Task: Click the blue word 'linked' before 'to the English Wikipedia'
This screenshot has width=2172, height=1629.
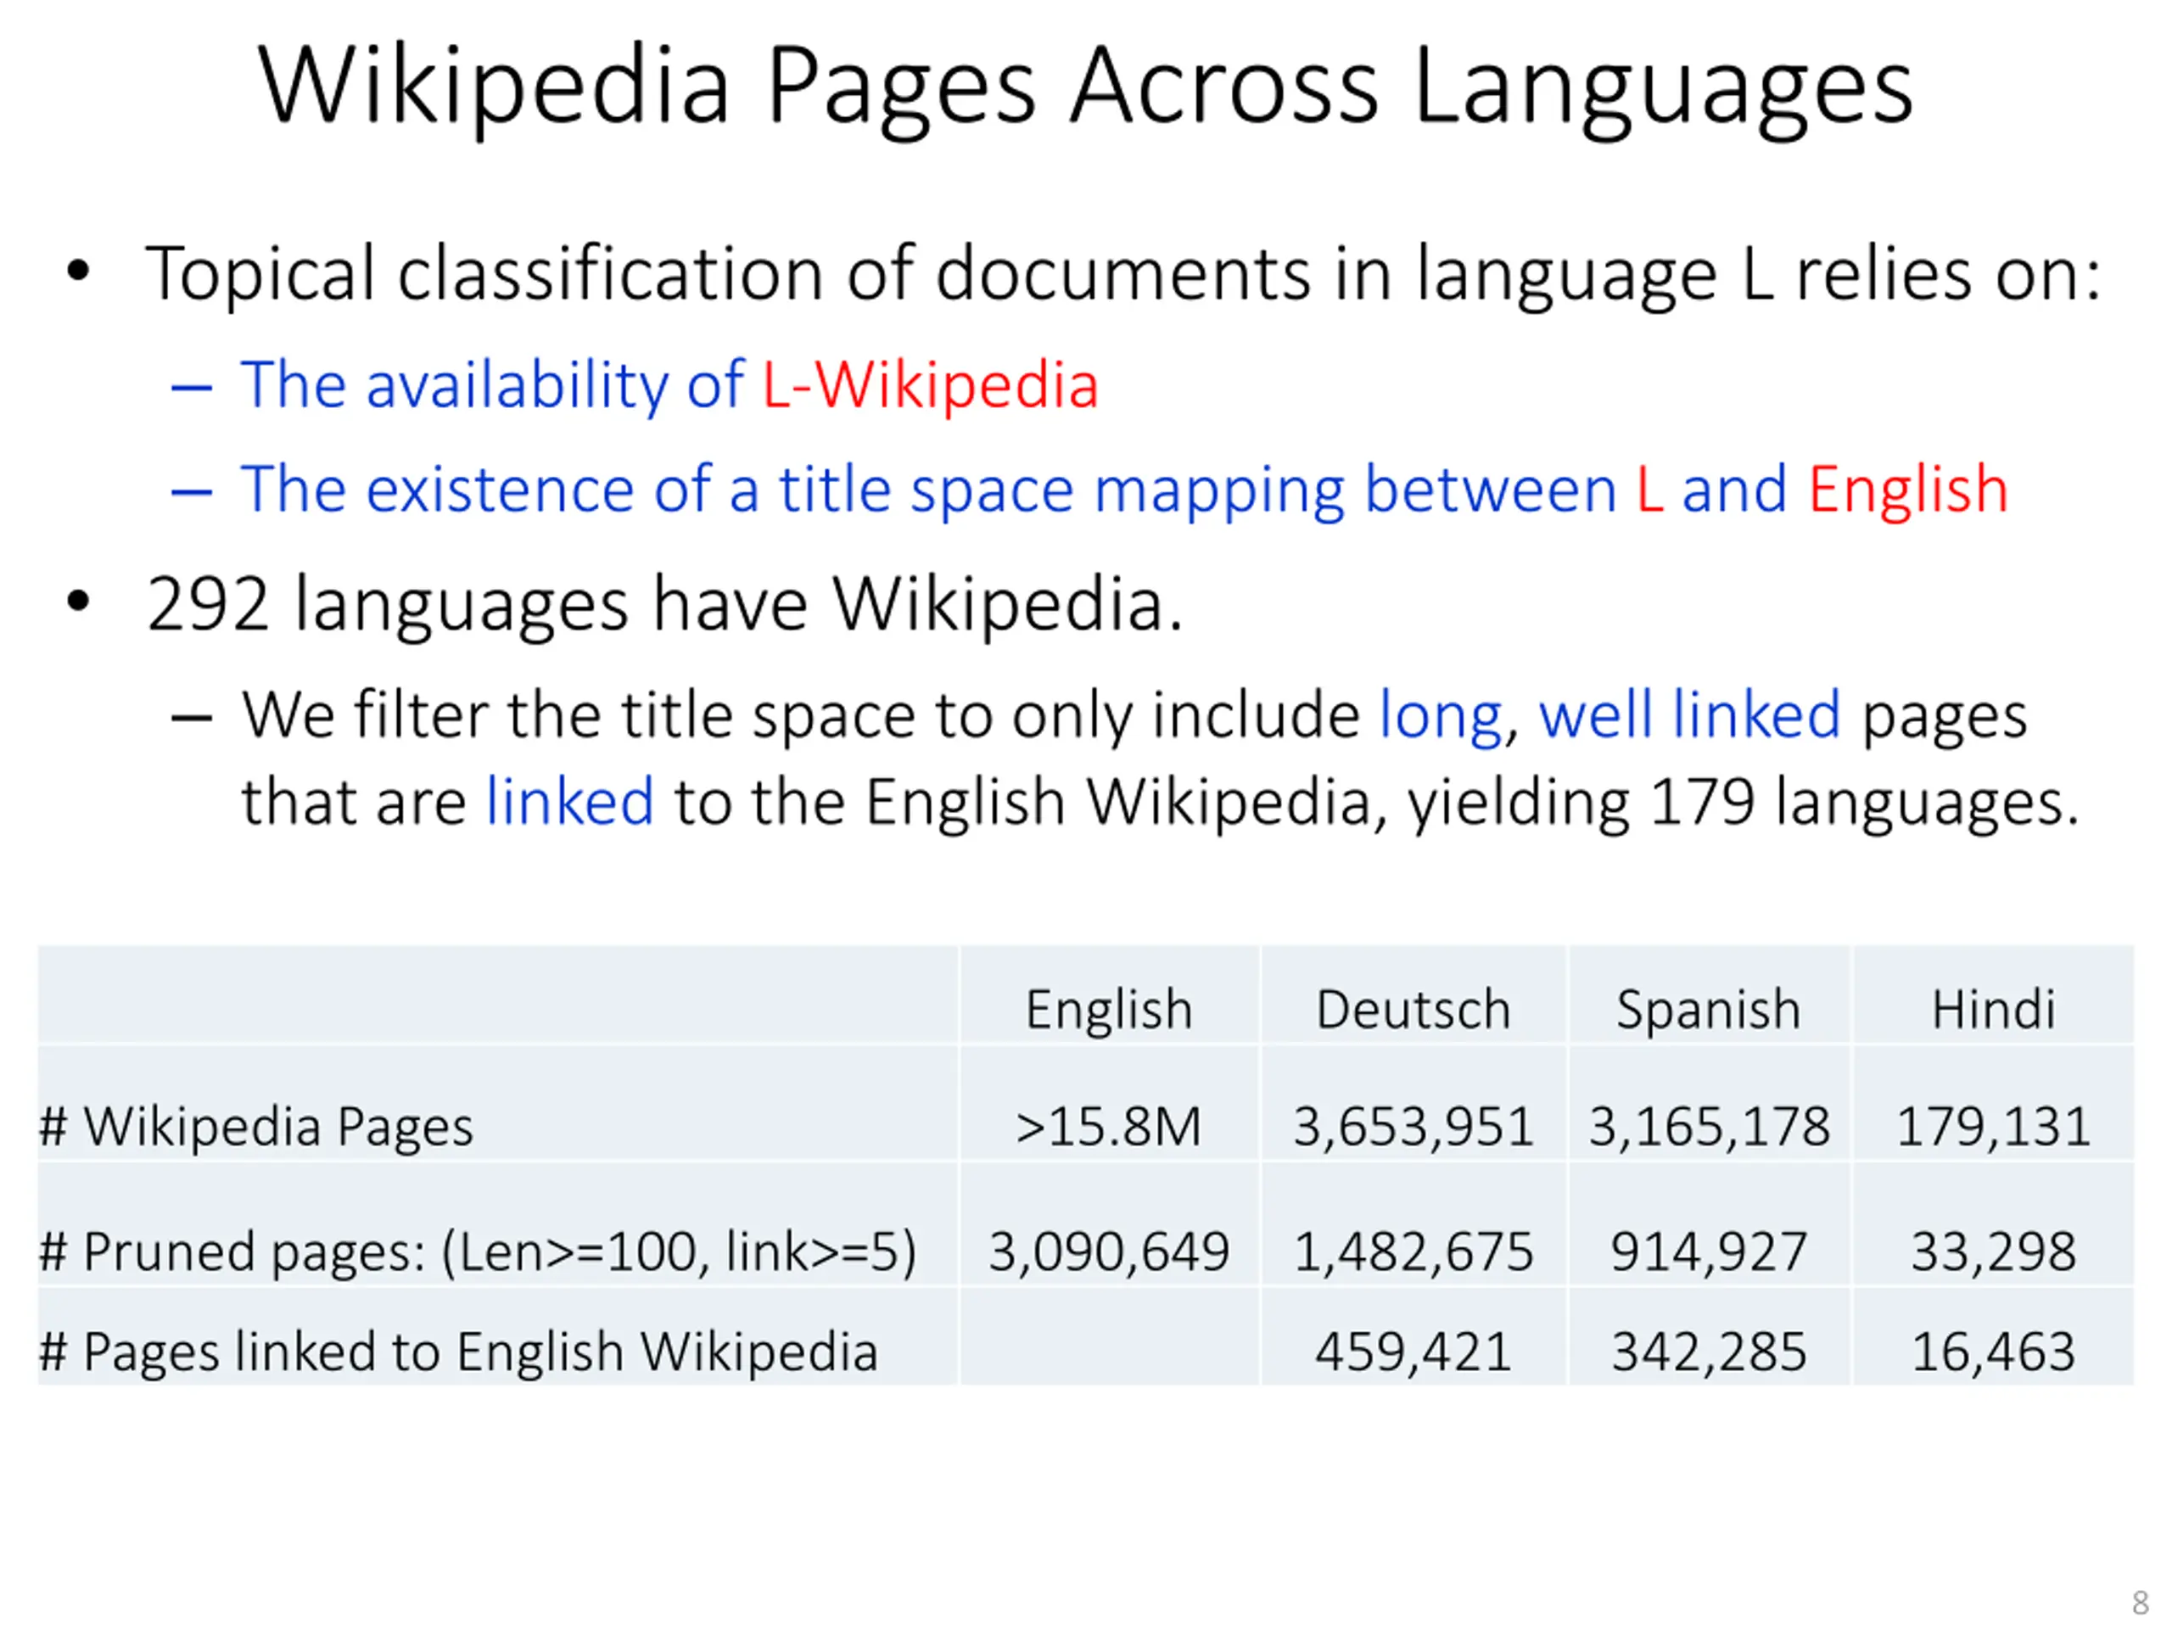Action: click(x=569, y=803)
